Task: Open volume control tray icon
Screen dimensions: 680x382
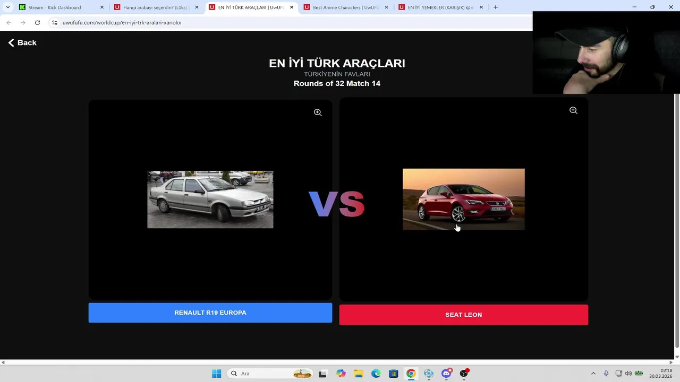Action: 628,374
